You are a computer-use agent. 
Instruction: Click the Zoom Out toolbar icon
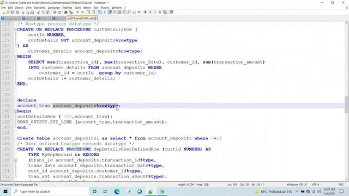[82, 12]
